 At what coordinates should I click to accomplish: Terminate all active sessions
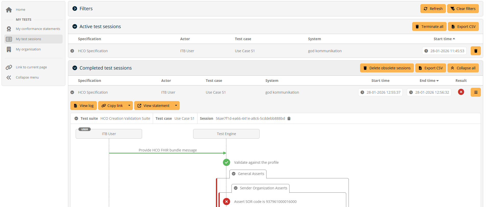[429, 27]
